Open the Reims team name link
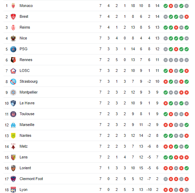This screenshot has width=195, height=193. click(25, 27)
